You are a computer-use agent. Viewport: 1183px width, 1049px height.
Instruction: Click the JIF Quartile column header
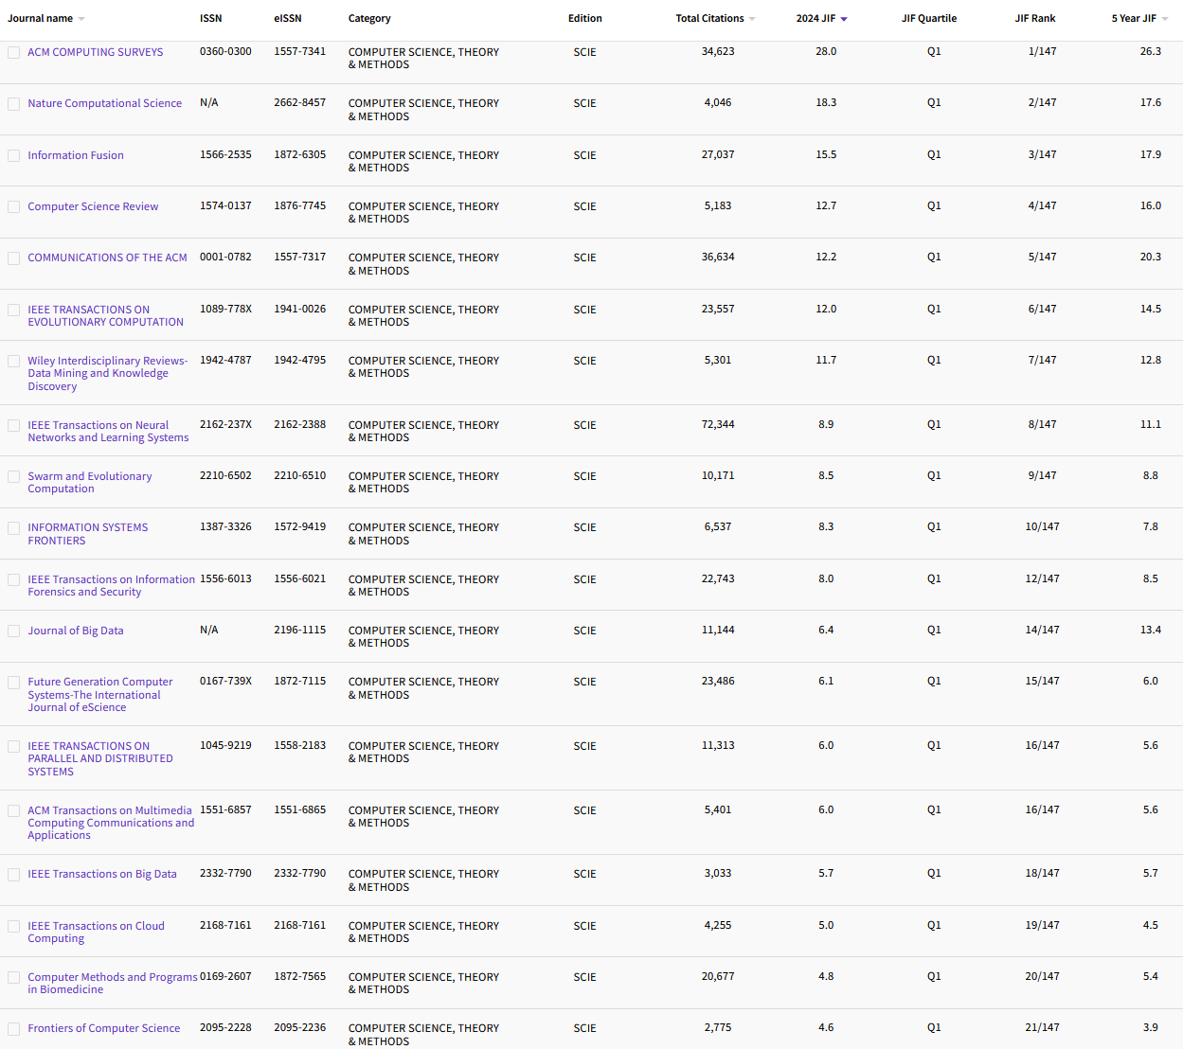[x=929, y=17]
